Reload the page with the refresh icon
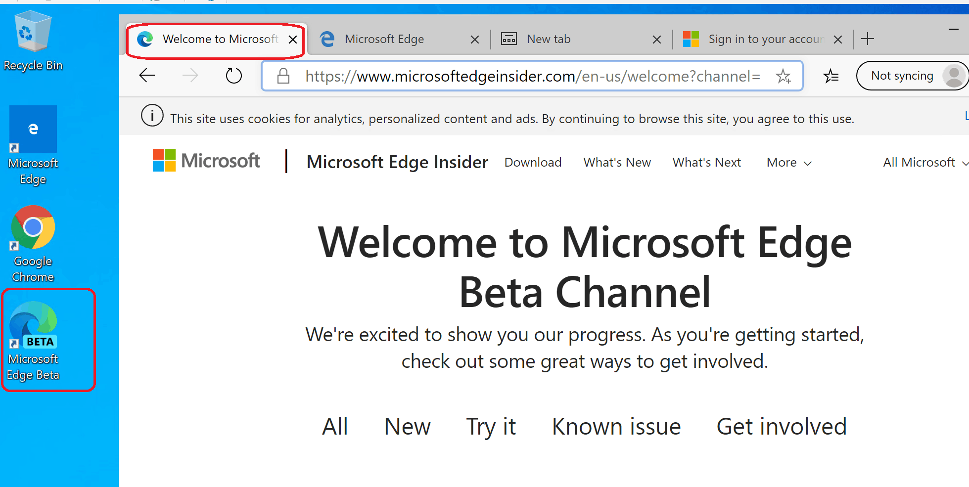This screenshot has width=969, height=487. tap(233, 76)
